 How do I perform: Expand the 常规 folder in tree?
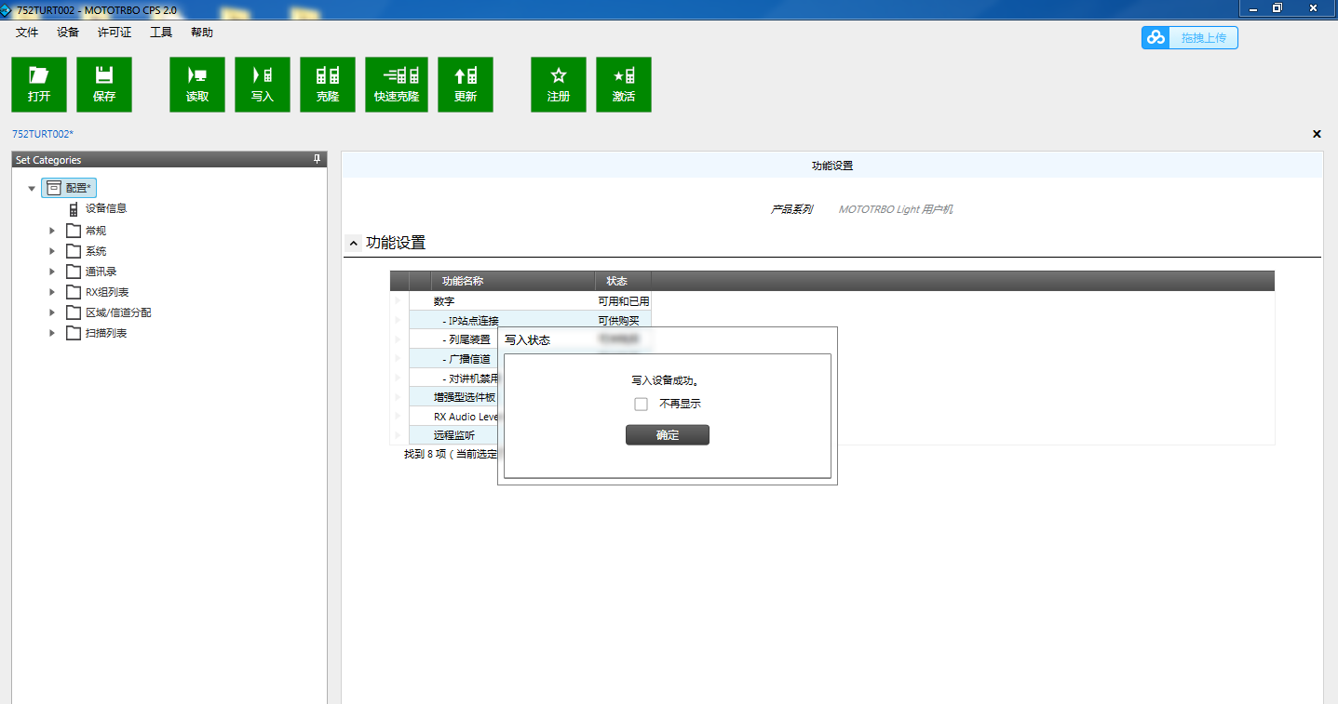(x=53, y=231)
